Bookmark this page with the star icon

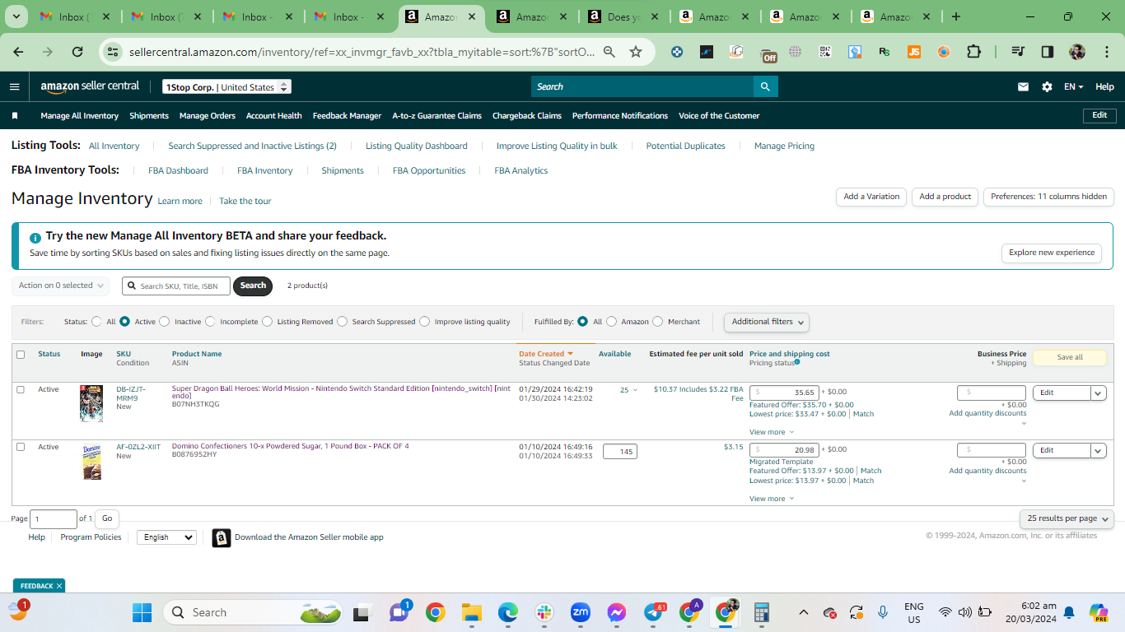[636, 52]
